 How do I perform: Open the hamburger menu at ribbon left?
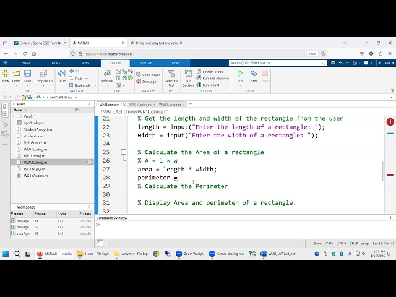coord(6,63)
